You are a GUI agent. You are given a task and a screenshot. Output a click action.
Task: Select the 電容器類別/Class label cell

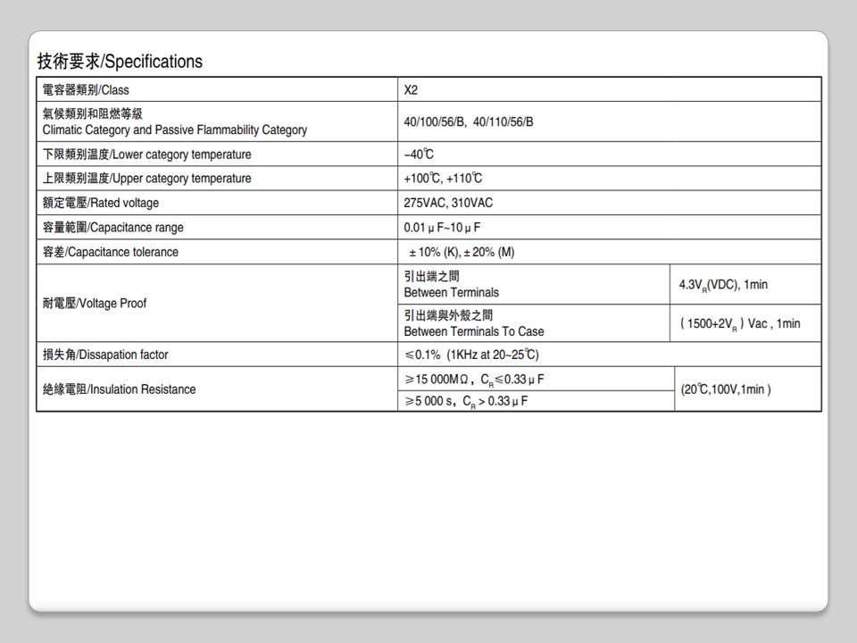click(x=86, y=89)
